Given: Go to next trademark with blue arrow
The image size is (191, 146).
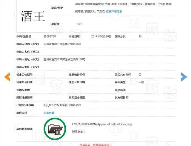Looking at the screenshot, I should pos(184,77).
